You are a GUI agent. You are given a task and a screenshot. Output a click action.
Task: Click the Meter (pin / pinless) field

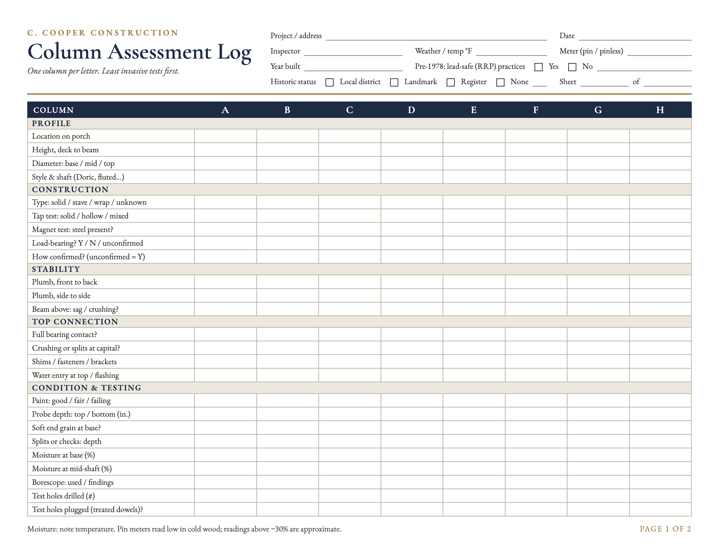pos(659,51)
